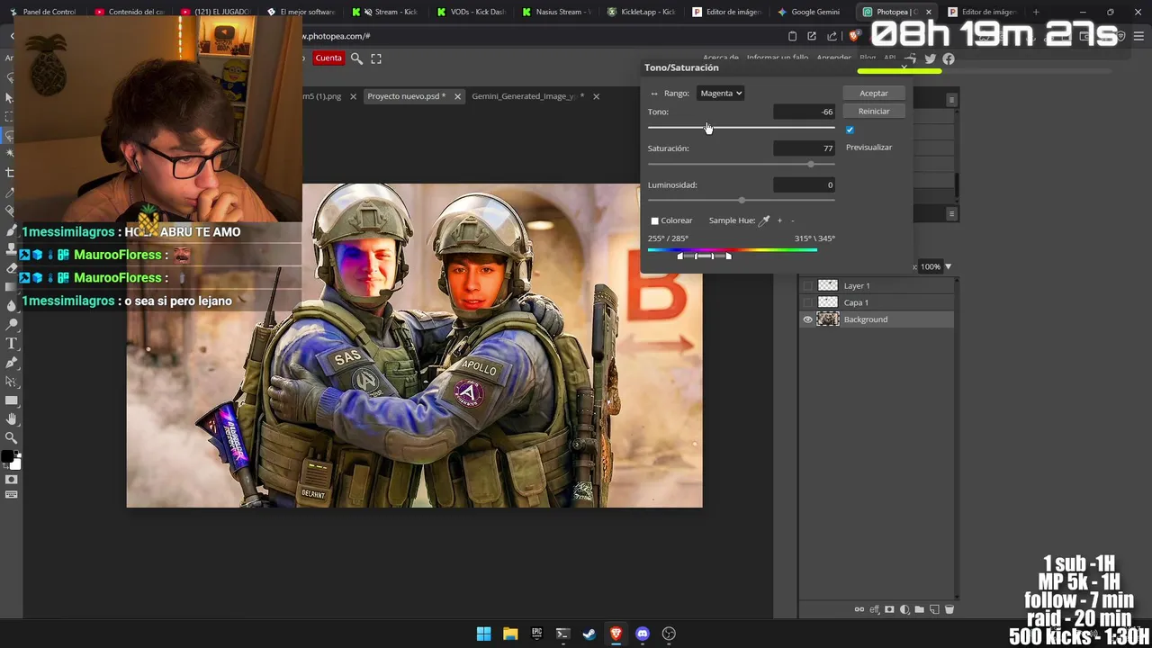Click the red Cuenta button

pos(328,58)
